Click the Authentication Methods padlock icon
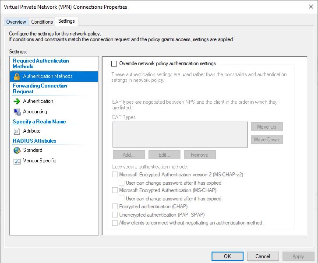The image size is (318, 263). [x=17, y=77]
